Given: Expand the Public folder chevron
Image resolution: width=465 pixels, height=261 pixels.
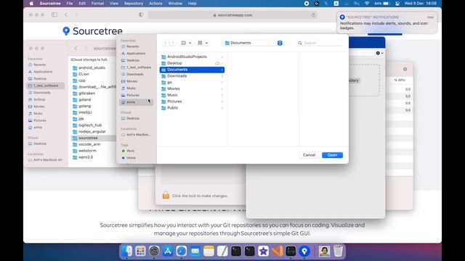Looking at the screenshot, I should coord(222,108).
